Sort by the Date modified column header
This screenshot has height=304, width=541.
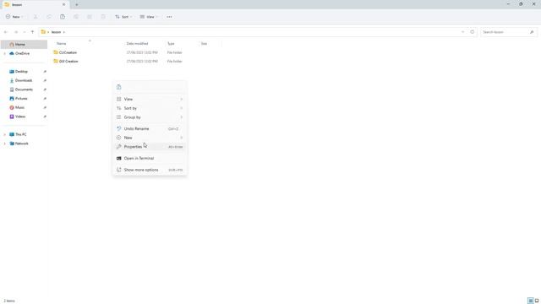pos(137,44)
